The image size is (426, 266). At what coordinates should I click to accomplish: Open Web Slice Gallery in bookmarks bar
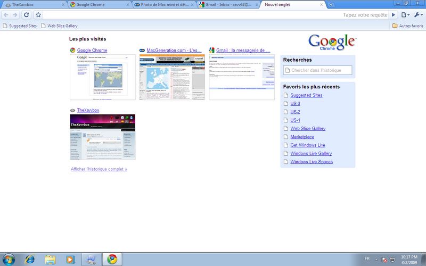[x=59, y=26]
